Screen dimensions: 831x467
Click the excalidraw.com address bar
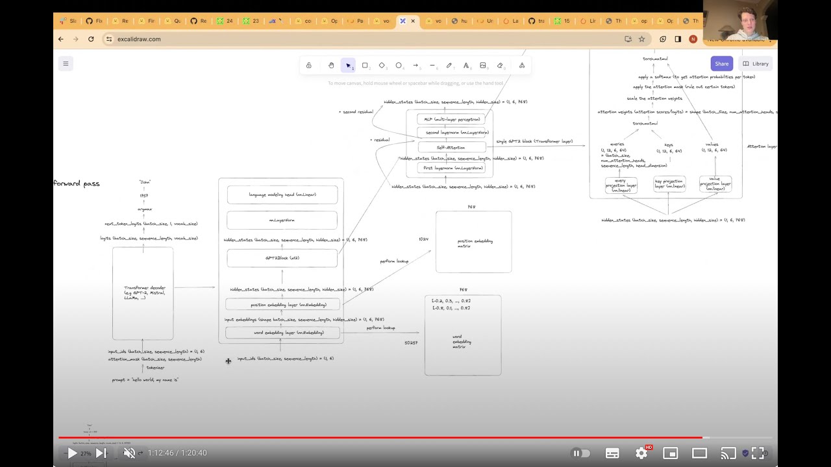(364, 39)
